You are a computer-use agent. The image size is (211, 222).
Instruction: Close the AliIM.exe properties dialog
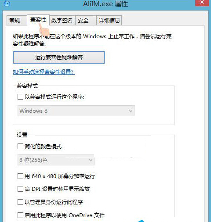202,3
